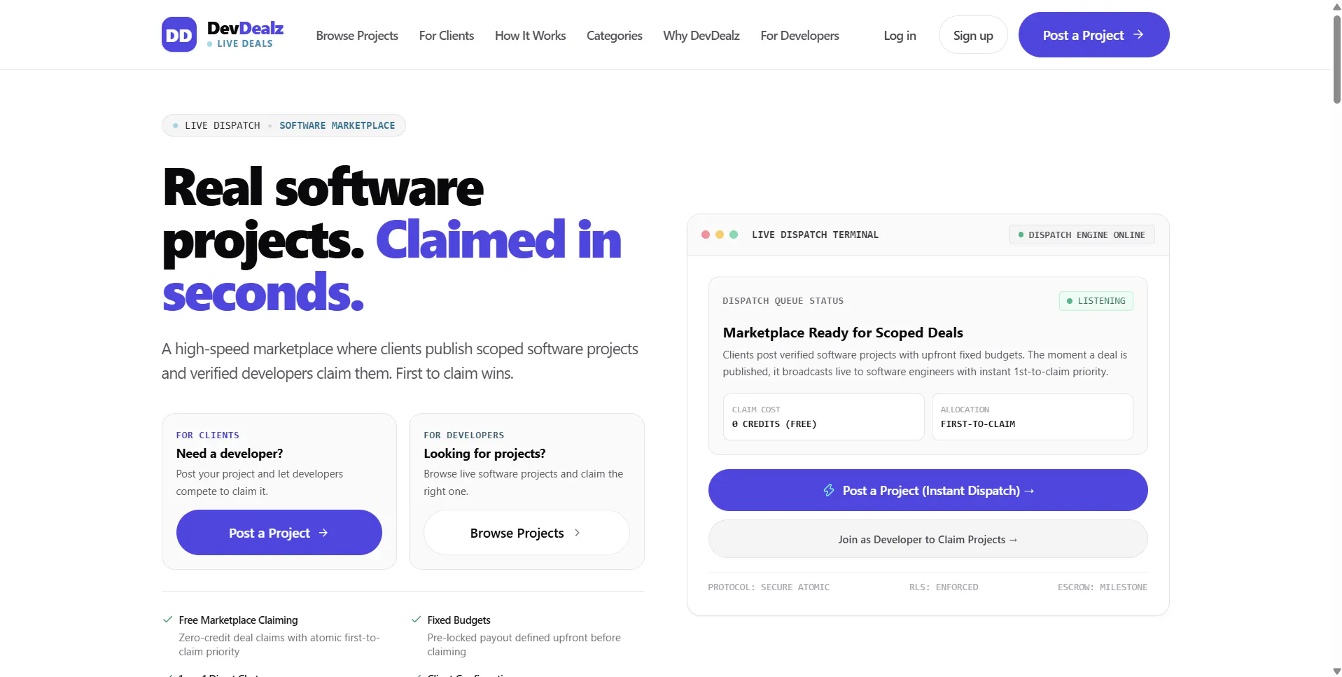Screen dimensions: 1342x677
Task: Click the LISTENING status badge
Action: tap(1096, 301)
